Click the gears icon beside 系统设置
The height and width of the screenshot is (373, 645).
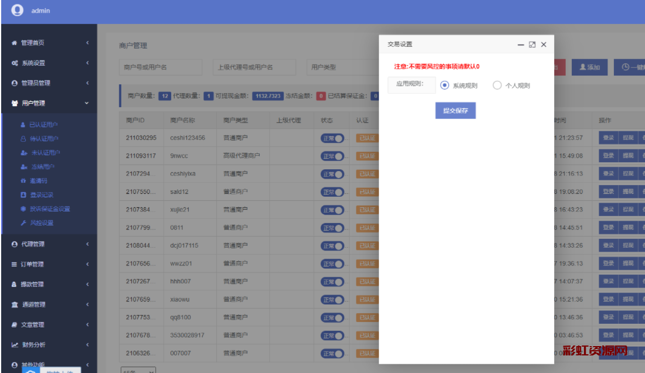[x=15, y=63]
